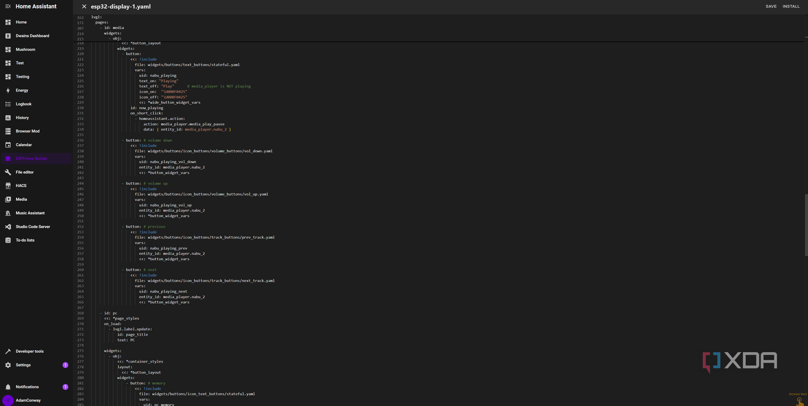Install the esp32-display-1 configuration
The height and width of the screenshot is (406, 808).
pyautogui.click(x=791, y=6)
